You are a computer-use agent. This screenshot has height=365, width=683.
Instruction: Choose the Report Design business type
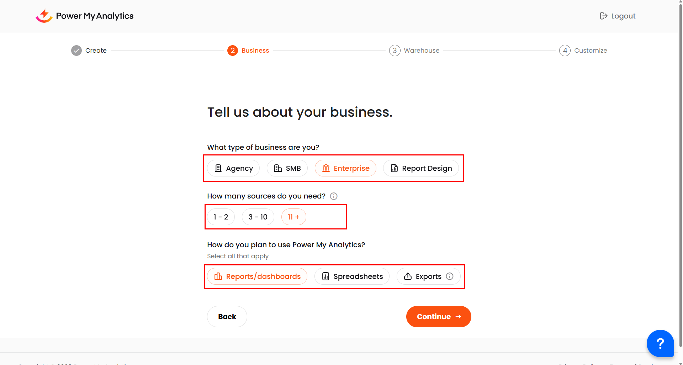coord(421,168)
